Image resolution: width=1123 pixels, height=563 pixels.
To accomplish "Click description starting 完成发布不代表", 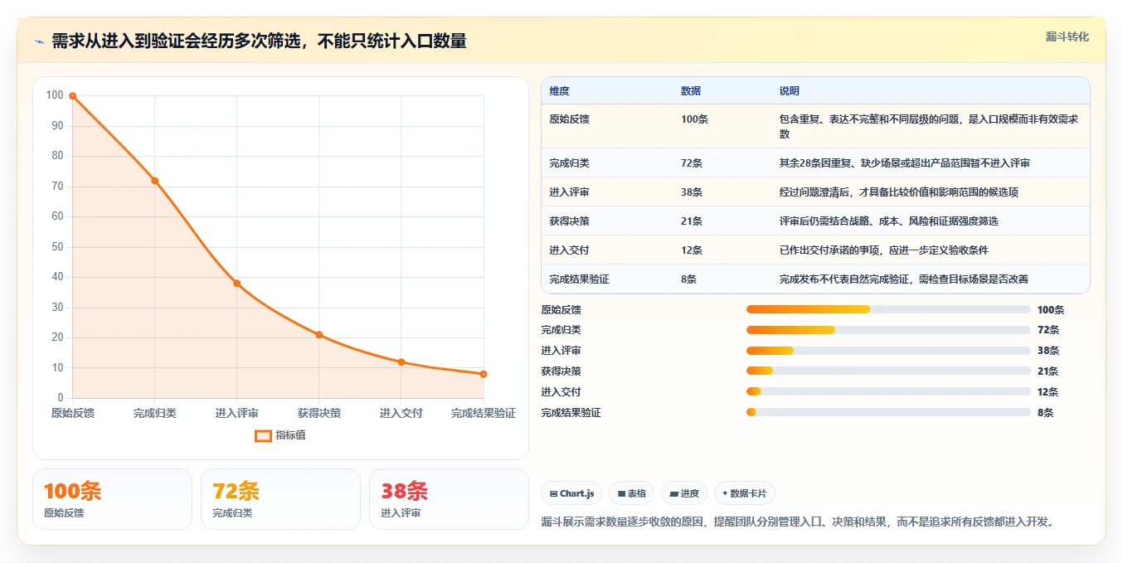I will point(904,279).
